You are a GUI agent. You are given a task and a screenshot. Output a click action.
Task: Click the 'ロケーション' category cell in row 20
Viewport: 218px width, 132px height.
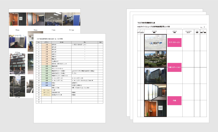[47, 90]
